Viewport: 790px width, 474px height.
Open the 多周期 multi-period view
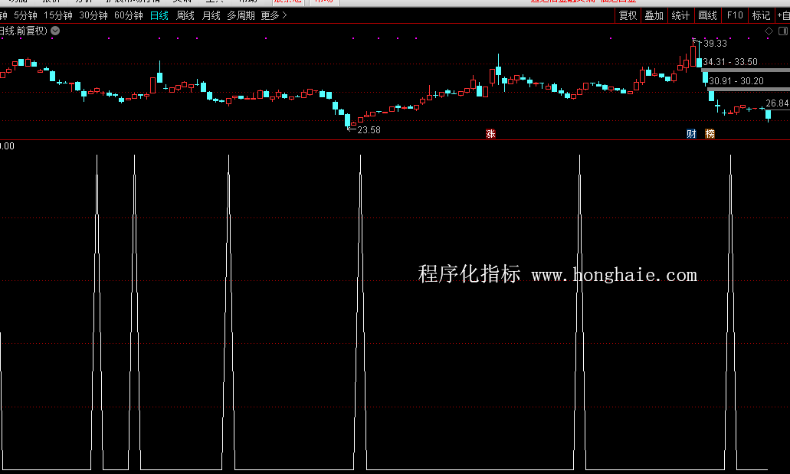pos(241,15)
